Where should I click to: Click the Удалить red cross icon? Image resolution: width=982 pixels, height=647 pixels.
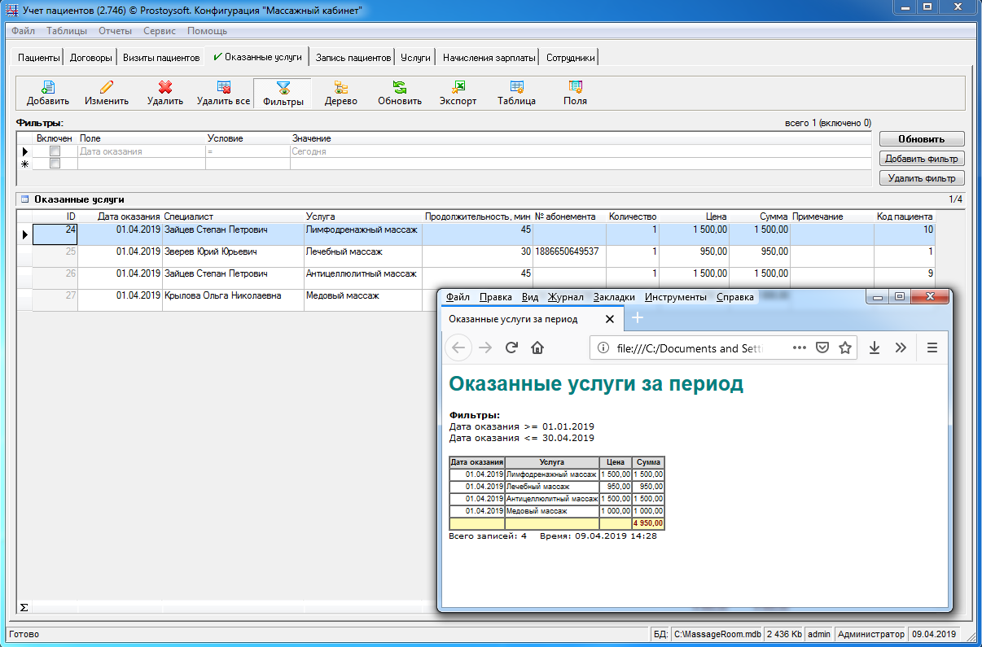coord(164,88)
